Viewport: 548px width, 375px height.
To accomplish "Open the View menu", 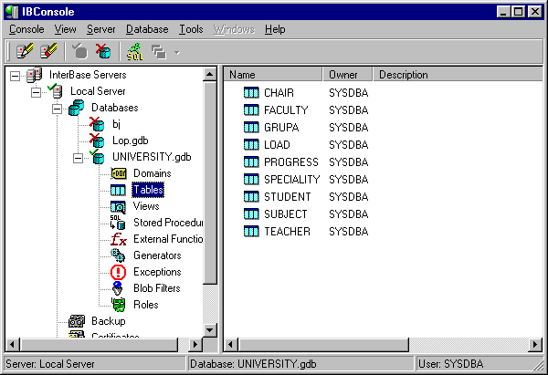I will pos(66,29).
